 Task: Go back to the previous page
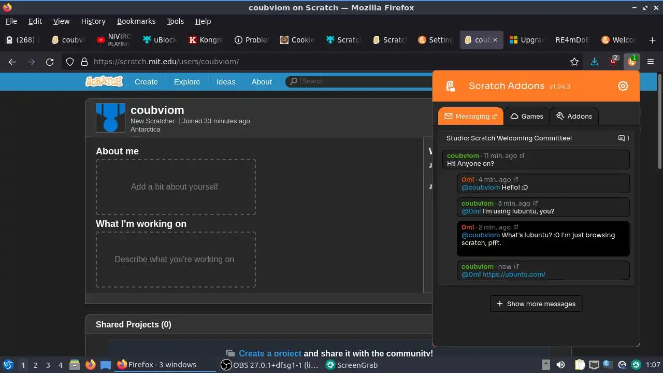click(x=12, y=62)
